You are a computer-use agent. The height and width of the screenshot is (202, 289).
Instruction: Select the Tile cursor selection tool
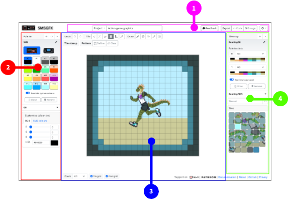94,37
